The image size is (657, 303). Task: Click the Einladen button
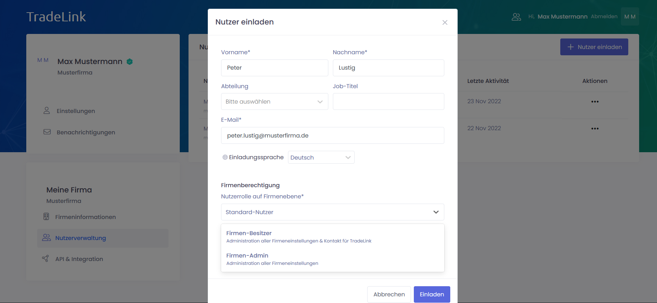(x=432, y=294)
